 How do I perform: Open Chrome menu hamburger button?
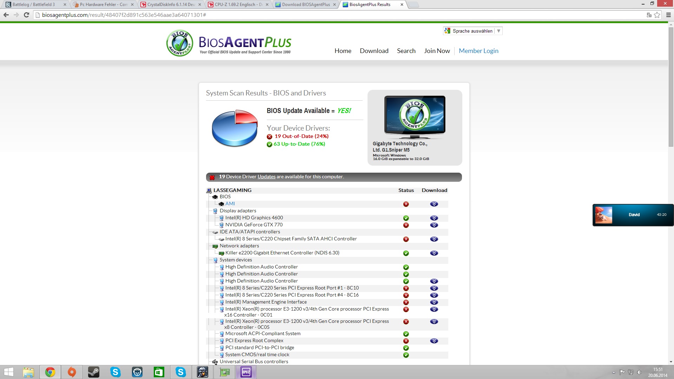(x=668, y=15)
